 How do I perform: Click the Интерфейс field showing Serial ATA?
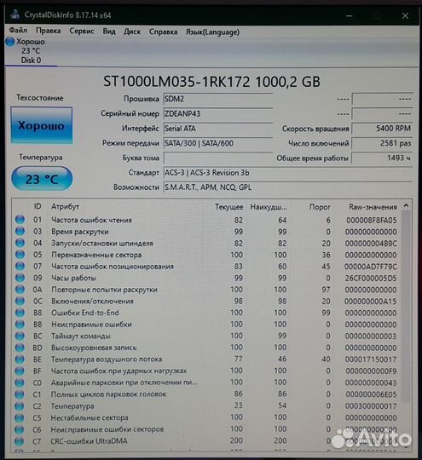(x=218, y=128)
